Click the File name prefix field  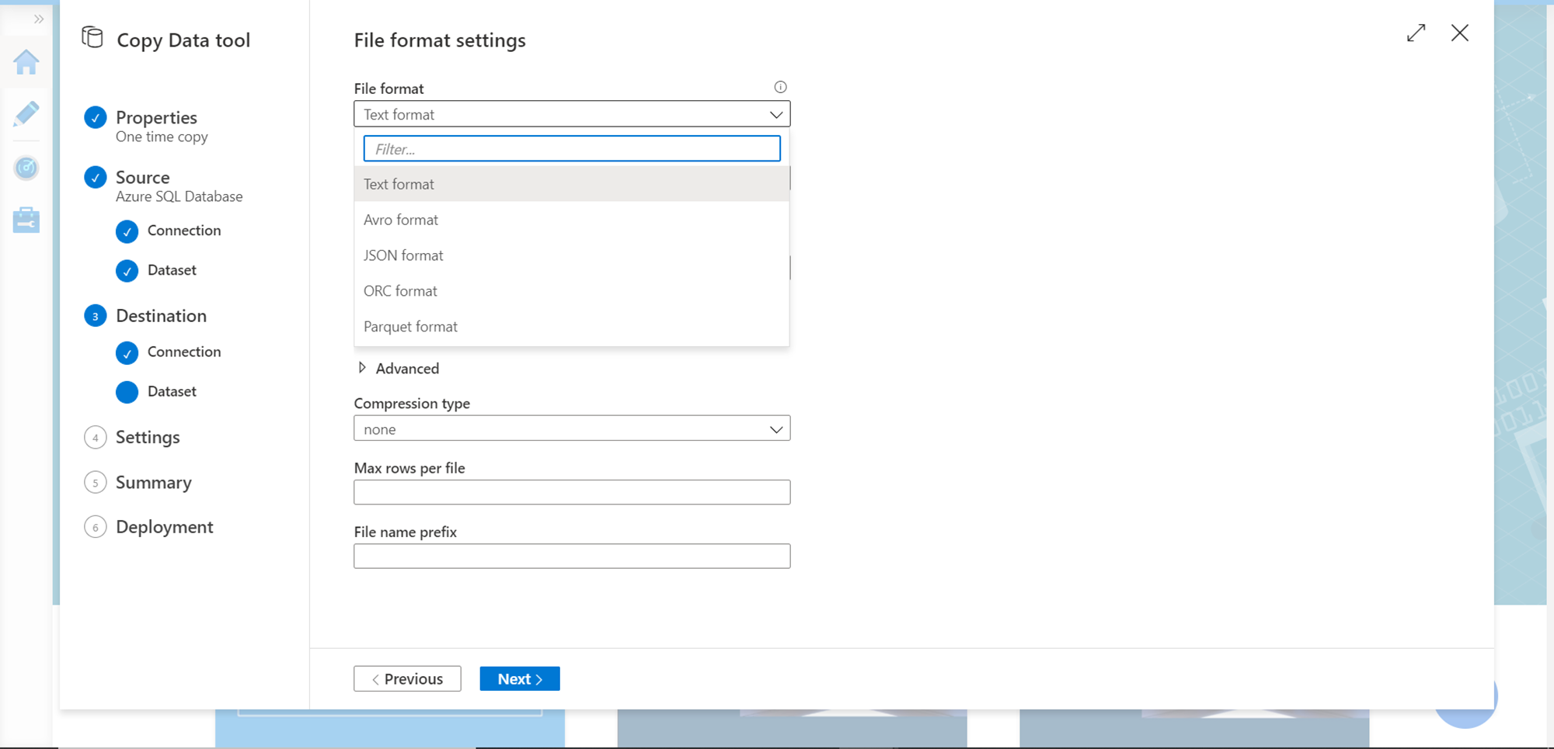click(572, 556)
